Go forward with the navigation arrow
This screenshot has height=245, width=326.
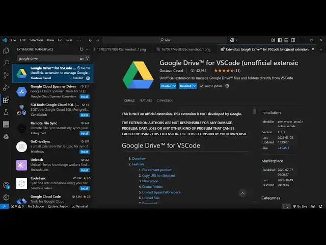click(x=97, y=40)
